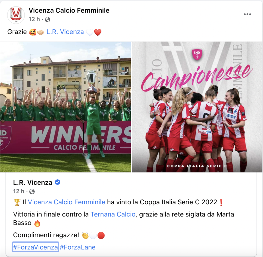
Task: Click the Ternana Calcio tagged link
Action: (x=113, y=214)
